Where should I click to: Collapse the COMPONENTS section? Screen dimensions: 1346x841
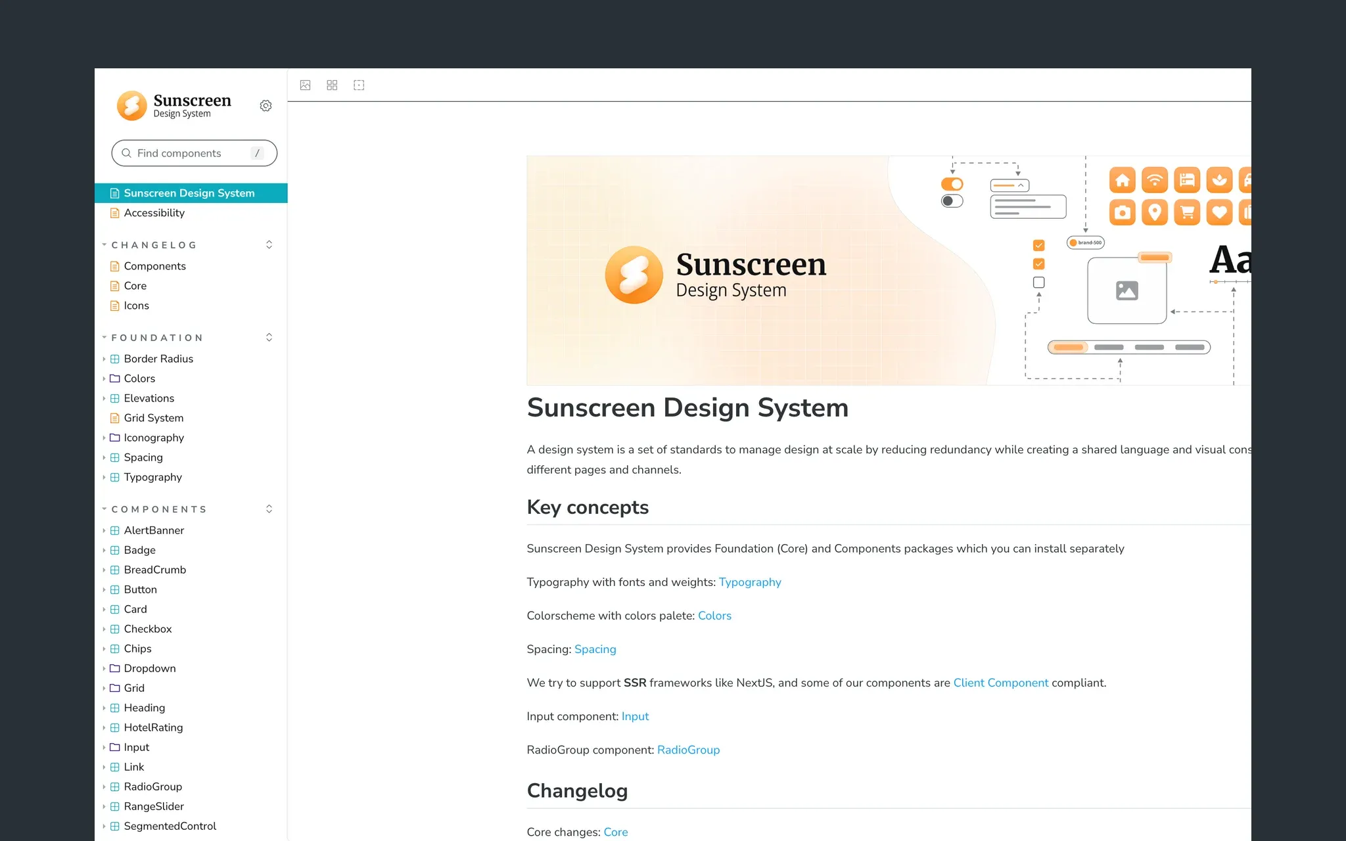tap(155, 509)
